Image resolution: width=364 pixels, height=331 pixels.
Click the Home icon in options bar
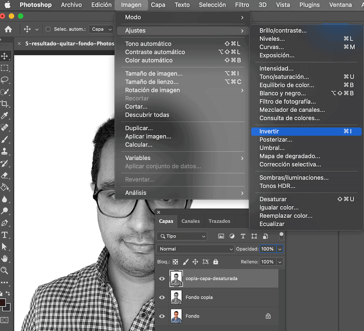coord(8,29)
